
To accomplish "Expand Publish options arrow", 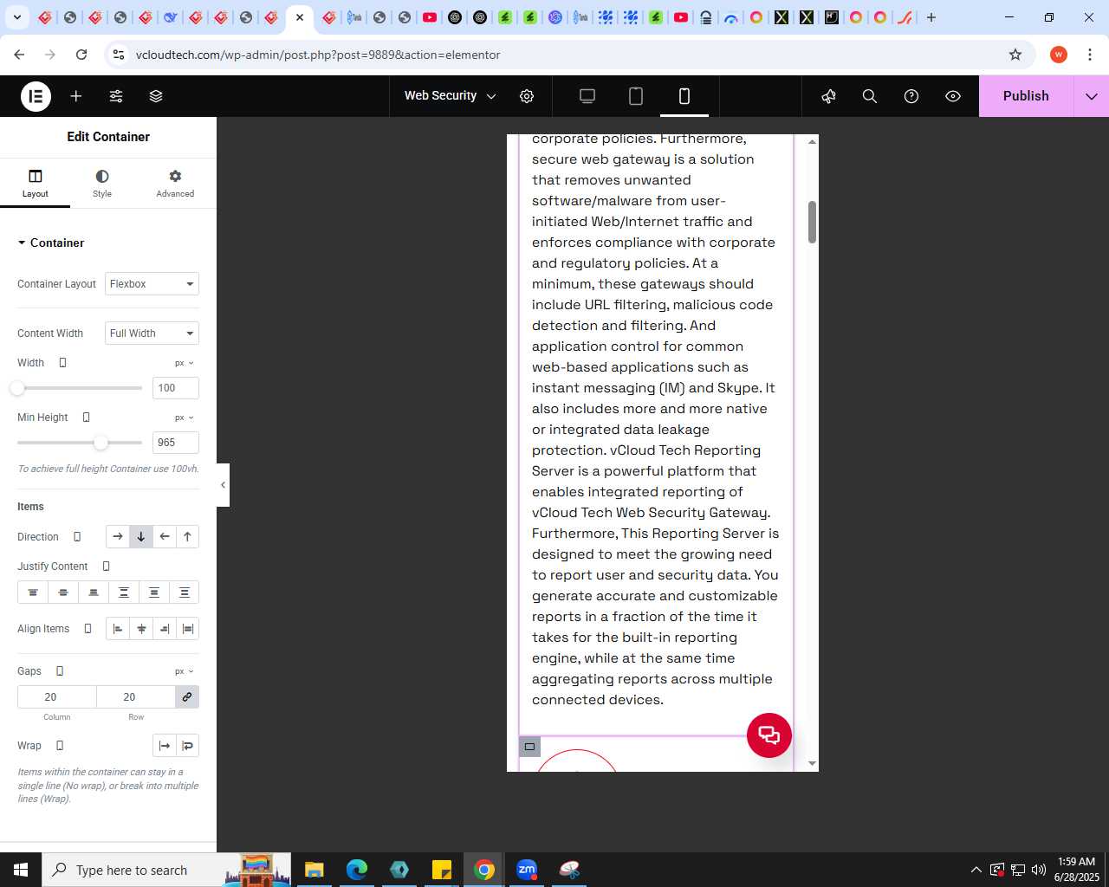I will (1092, 96).
